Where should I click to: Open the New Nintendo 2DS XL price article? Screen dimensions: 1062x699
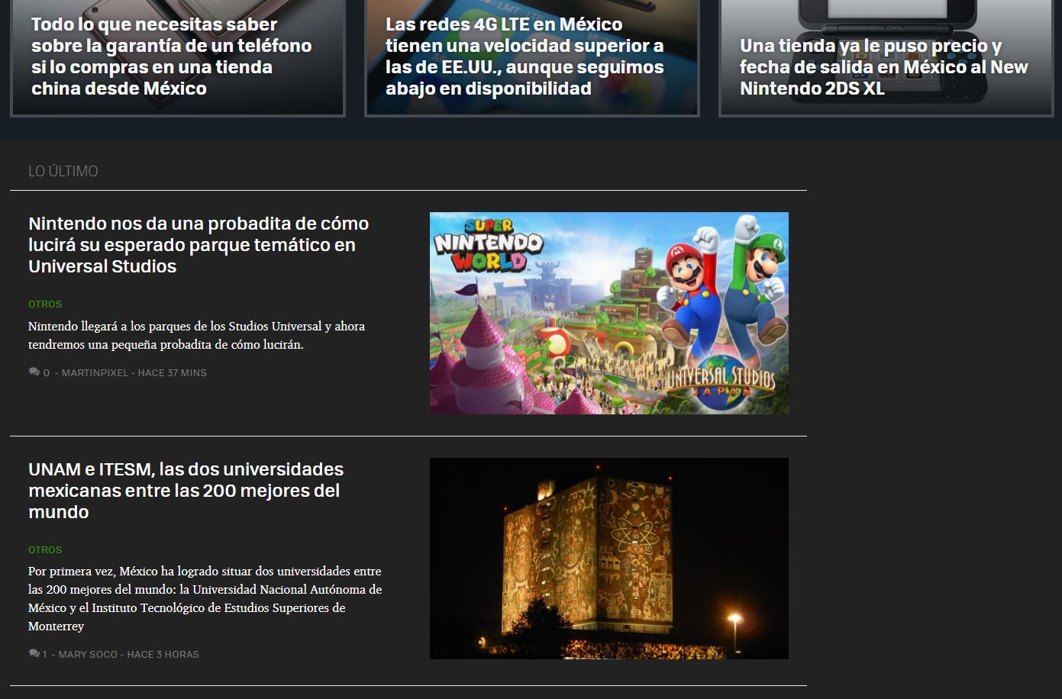coord(884,67)
